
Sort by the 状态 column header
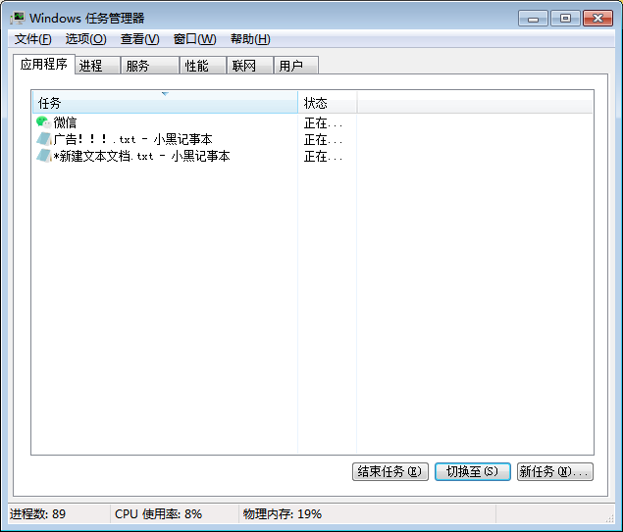tap(328, 103)
